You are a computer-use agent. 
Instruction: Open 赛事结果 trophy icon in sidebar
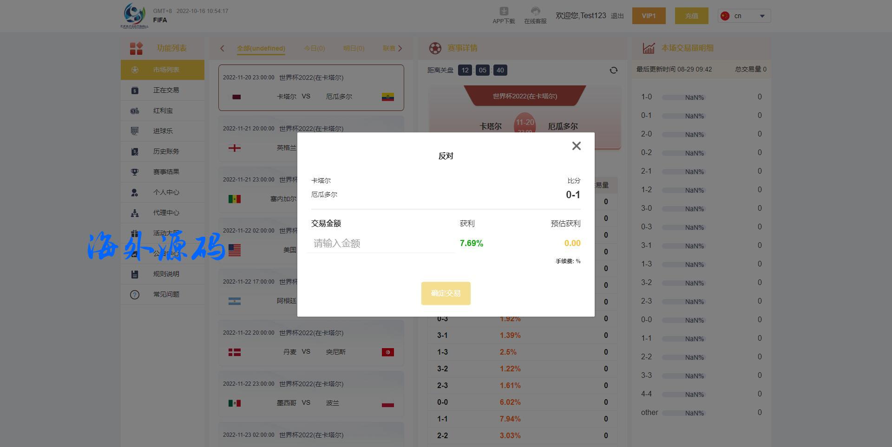135,172
